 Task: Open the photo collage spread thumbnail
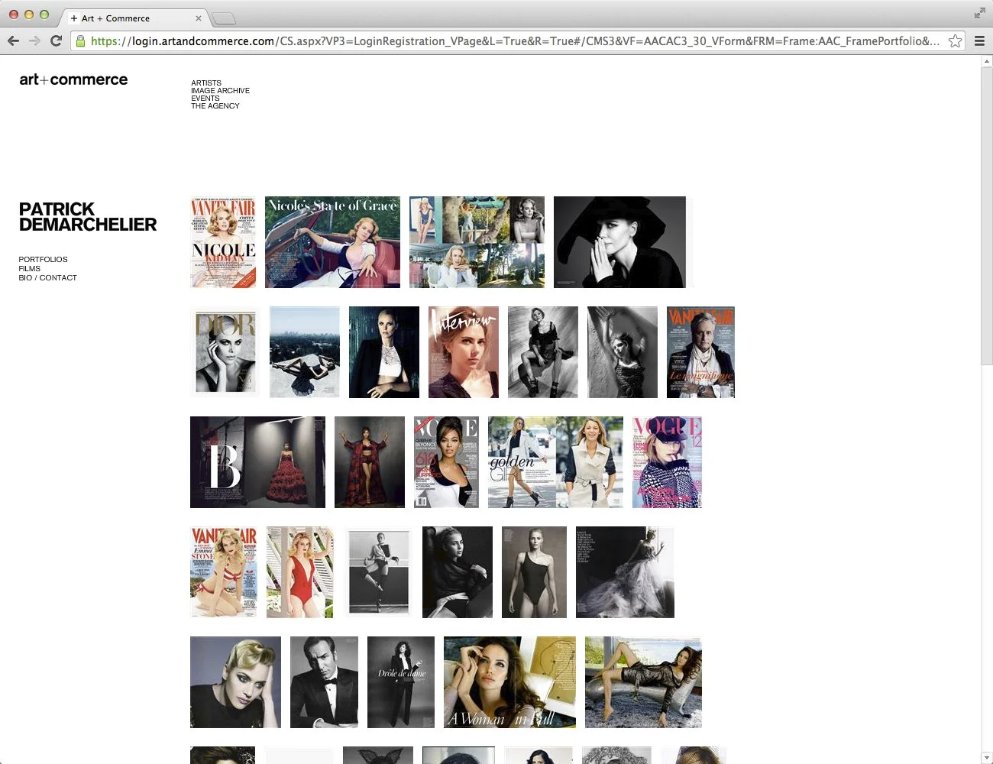point(477,242)
